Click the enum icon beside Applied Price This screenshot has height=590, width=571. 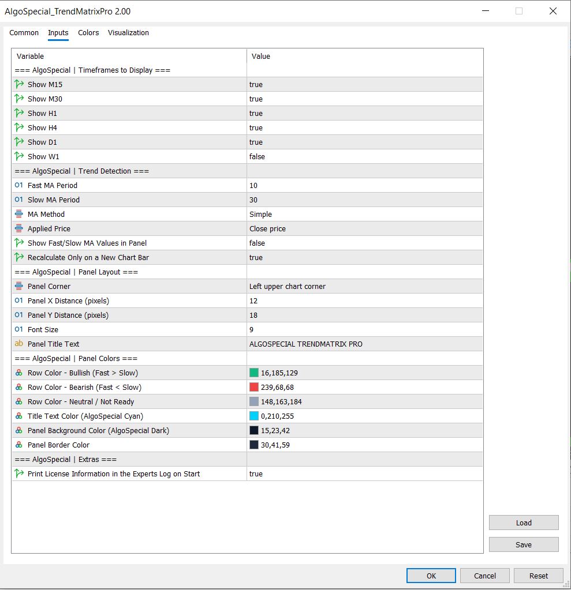[x=19, y=228]
